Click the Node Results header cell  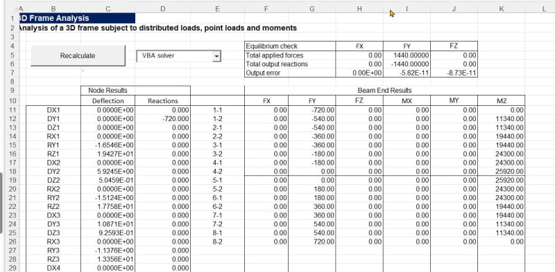[x=108, y=91]
